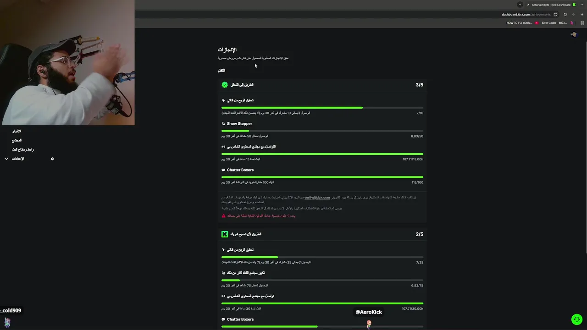587x330 pixels.
Task: Open a new browser tab
Action: [x=520, y=5]
